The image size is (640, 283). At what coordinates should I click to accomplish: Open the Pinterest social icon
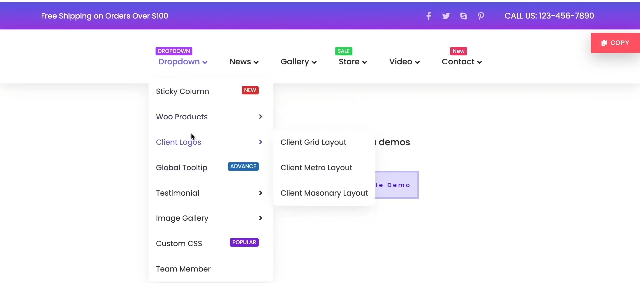(481, 16)
